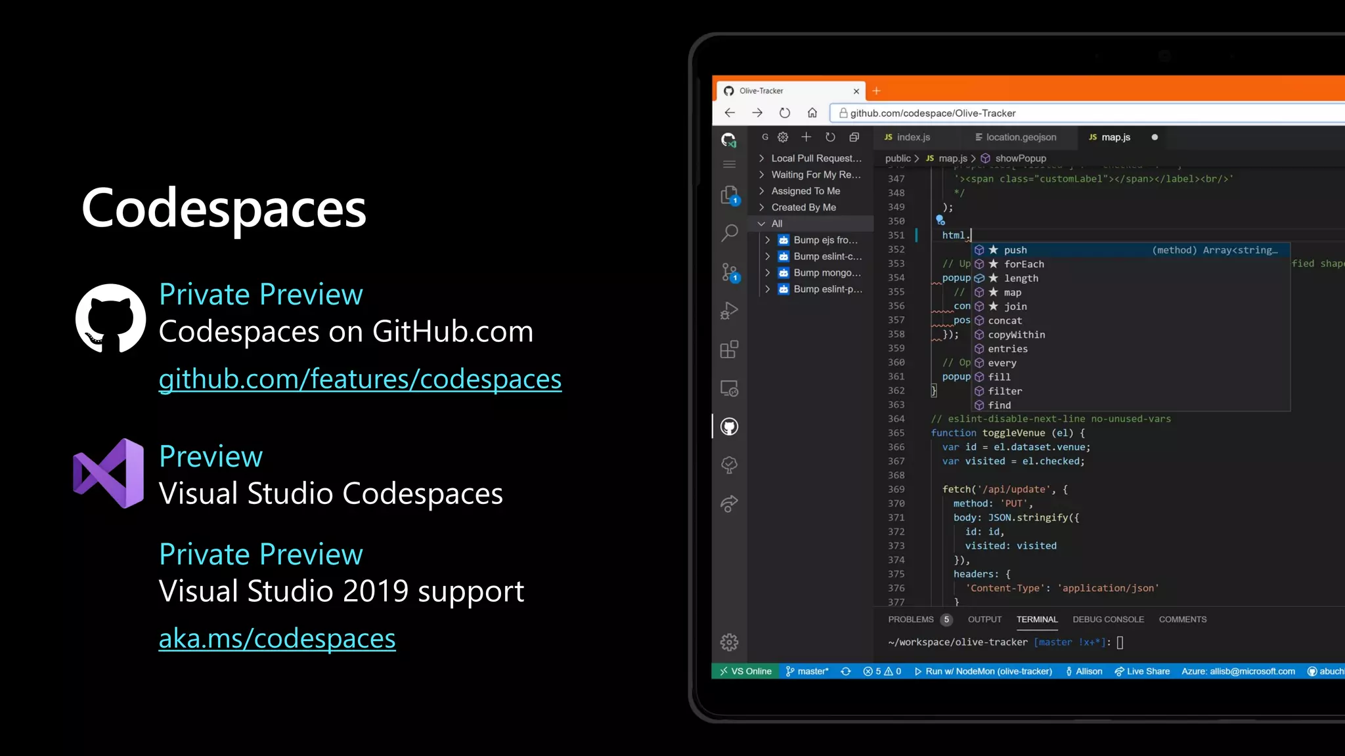Choose filter from autocomplete list
This screenshot has height=756, width=1345.
pos(1131,391)
